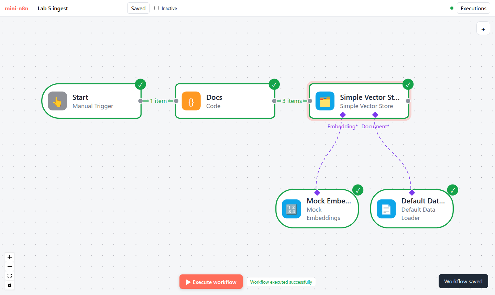Click the Docs node output port
495x295 pixels.
tap(274, 101)
